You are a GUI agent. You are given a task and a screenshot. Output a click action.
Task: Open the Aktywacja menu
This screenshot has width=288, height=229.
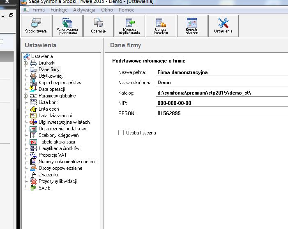tap(84, 10)
